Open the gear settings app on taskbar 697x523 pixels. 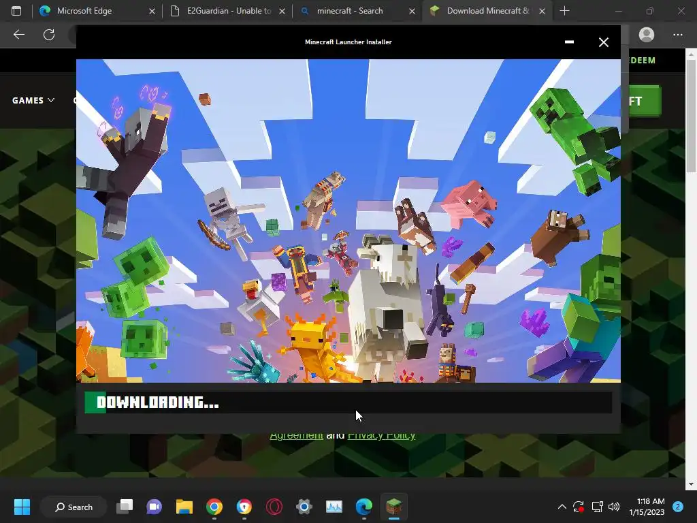(x=304, y=507)
